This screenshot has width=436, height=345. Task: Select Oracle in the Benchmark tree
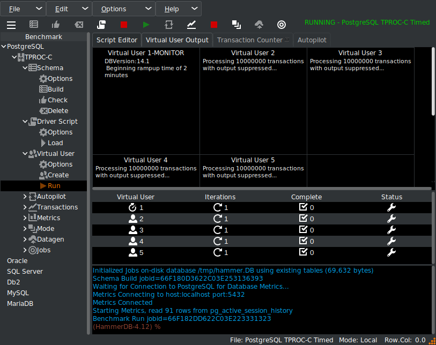pos(17,261)
